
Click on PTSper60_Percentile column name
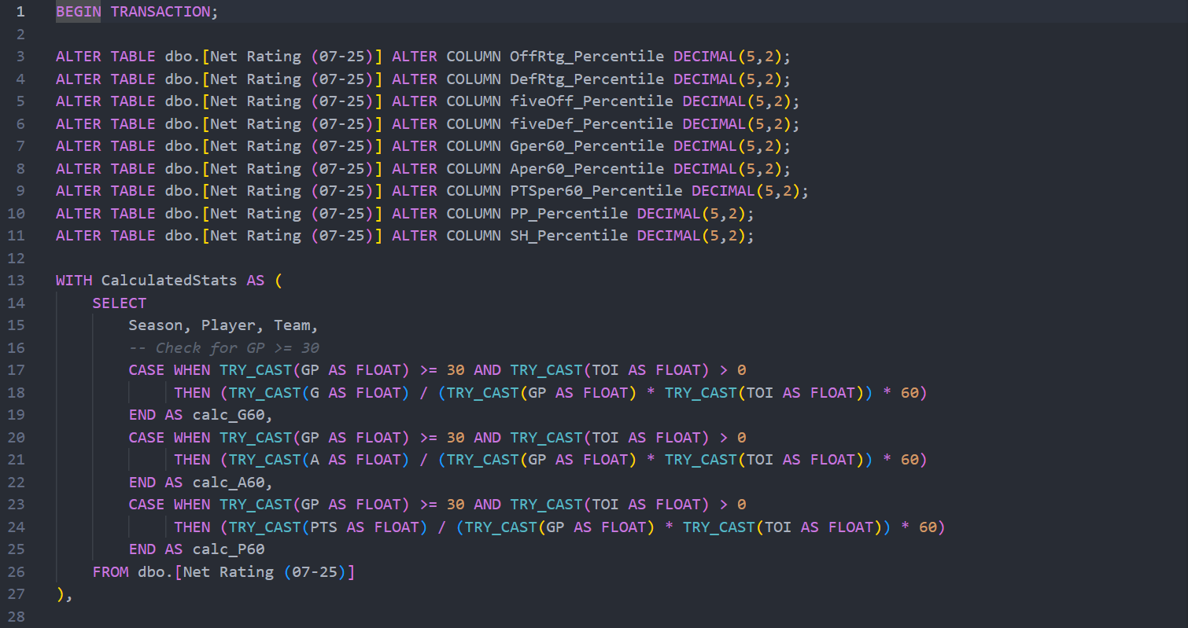[x=596, y=191]
